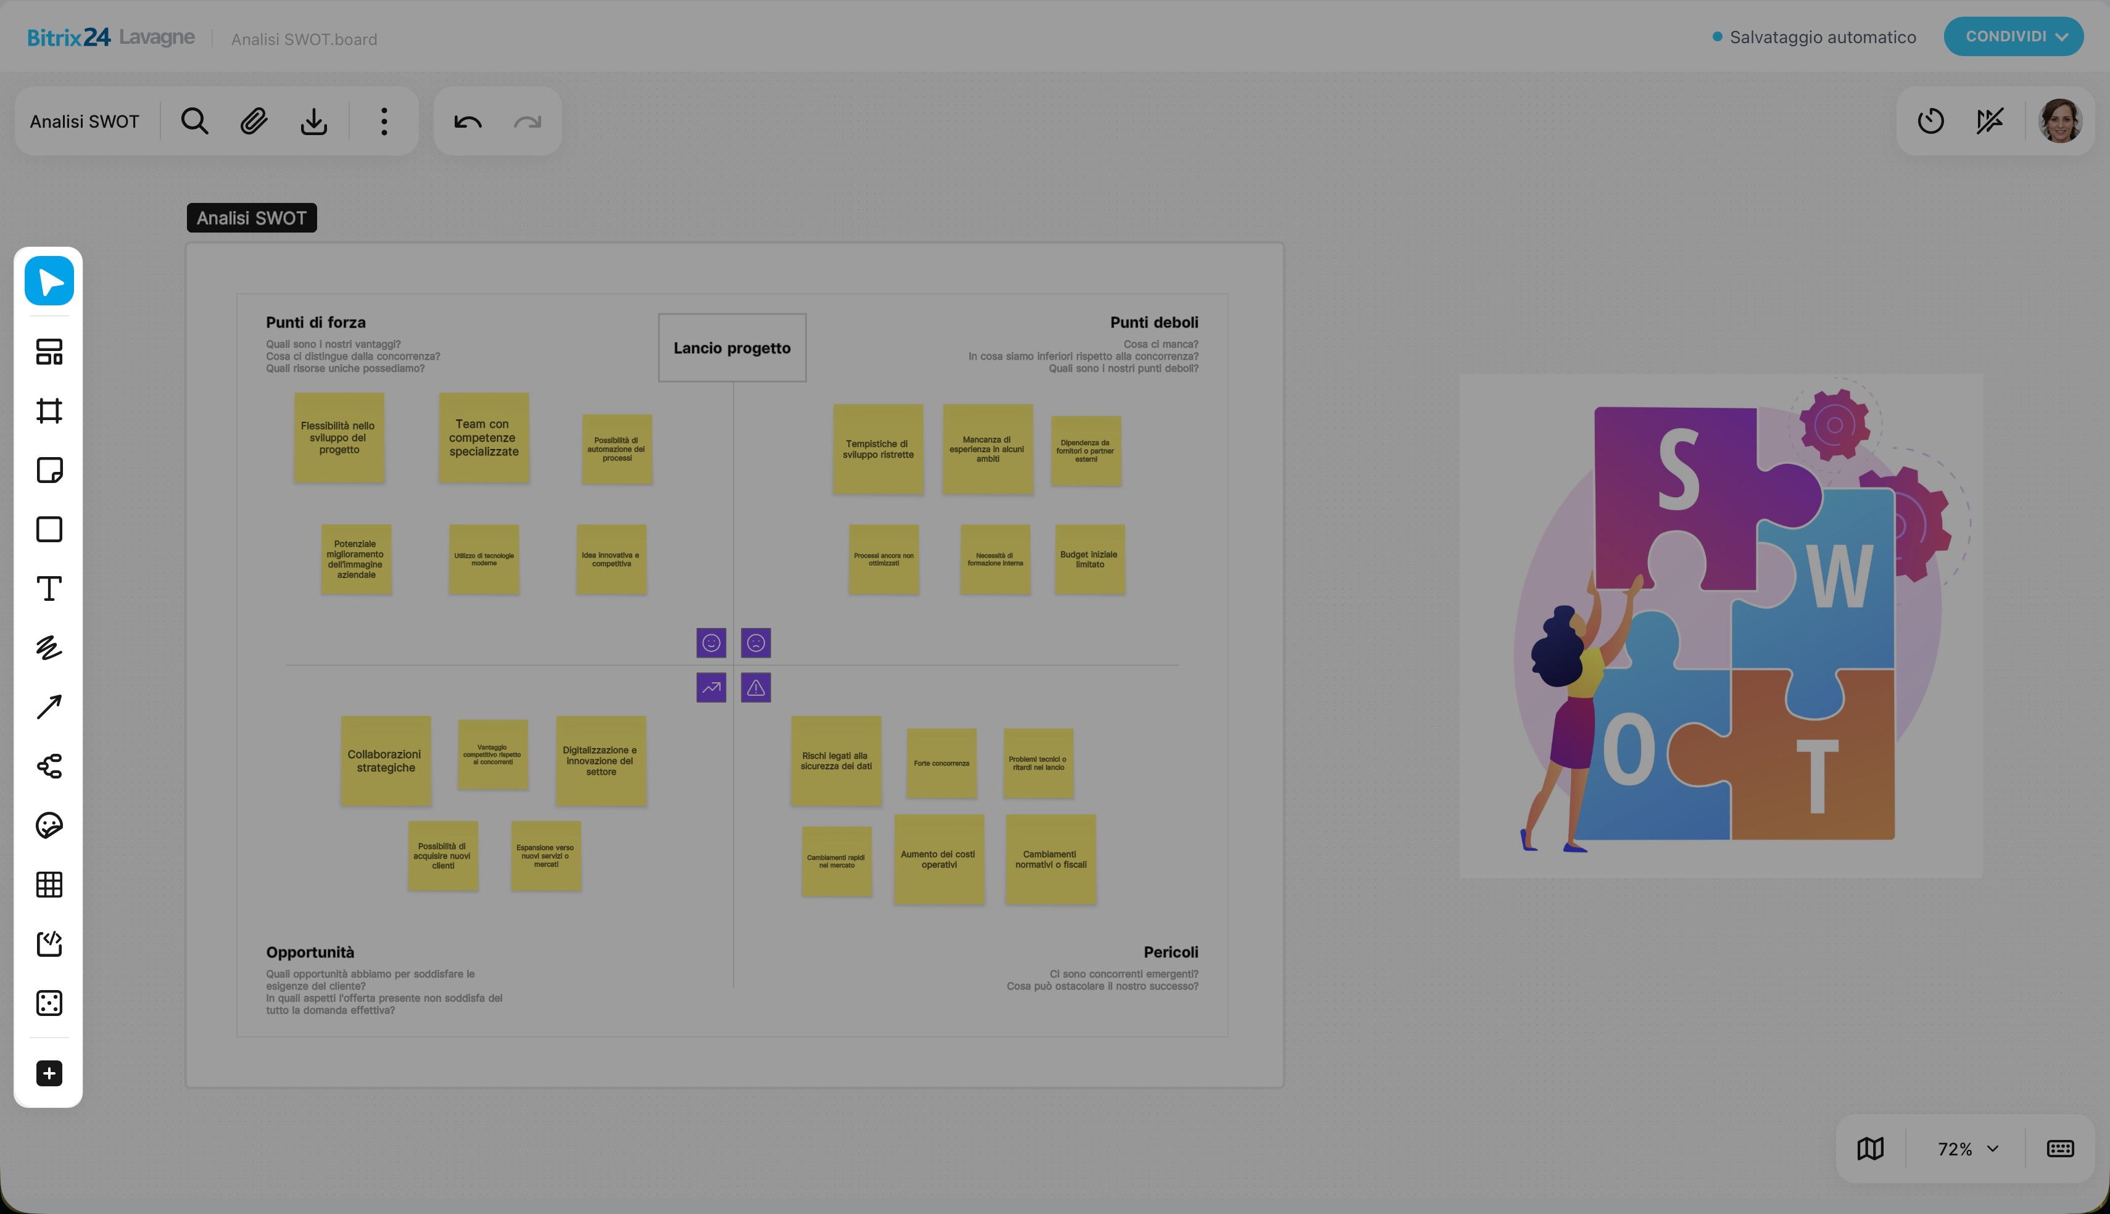Screen dimensions: 2110x1214
Task: Open the three-dot more options menu
Action: point(384,122)
